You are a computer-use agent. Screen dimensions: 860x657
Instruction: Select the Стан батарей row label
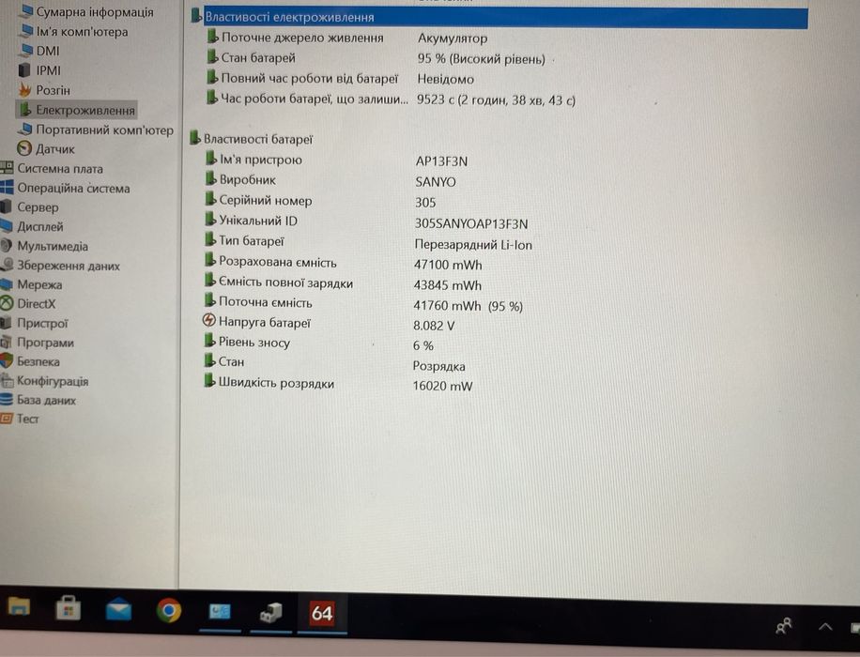pos(258,57)
